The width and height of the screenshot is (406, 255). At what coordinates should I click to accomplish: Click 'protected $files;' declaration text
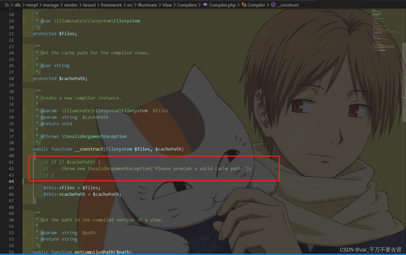point(55,34)
